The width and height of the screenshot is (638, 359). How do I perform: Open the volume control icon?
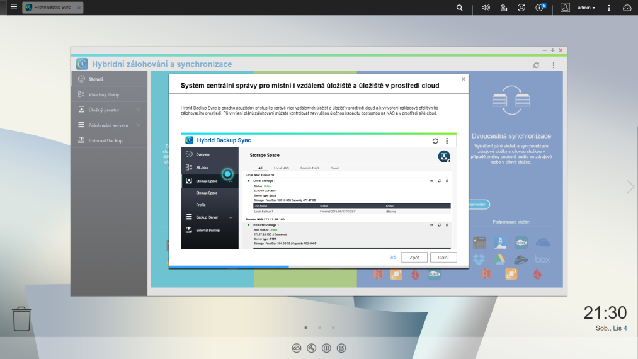point(486,8)
